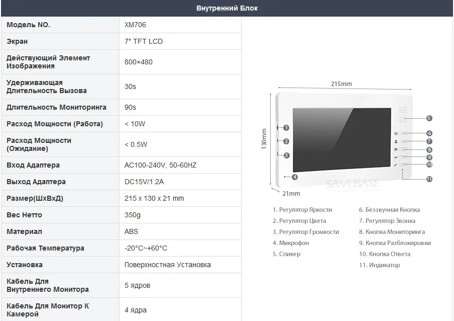Click the "Внутренний Блок" table header

(x=227, y=8)
